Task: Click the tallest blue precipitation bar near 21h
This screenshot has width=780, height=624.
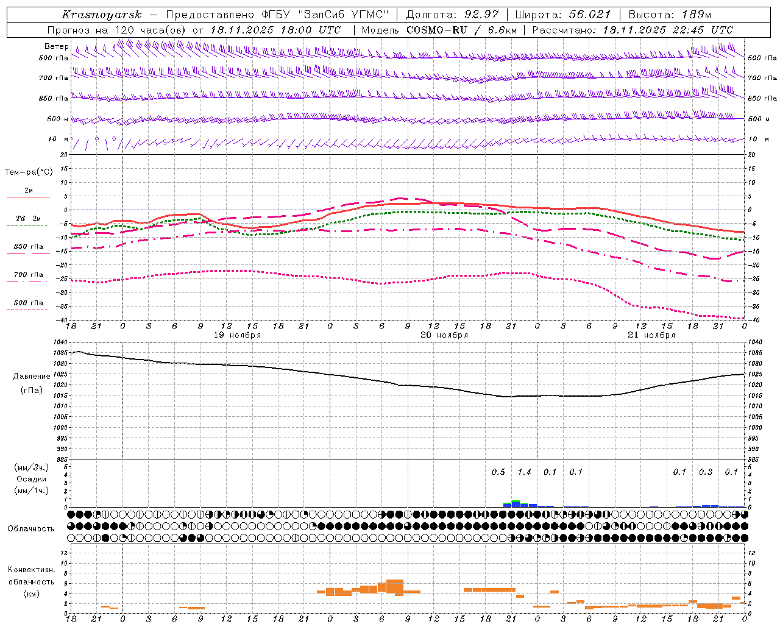Action: 516,503
